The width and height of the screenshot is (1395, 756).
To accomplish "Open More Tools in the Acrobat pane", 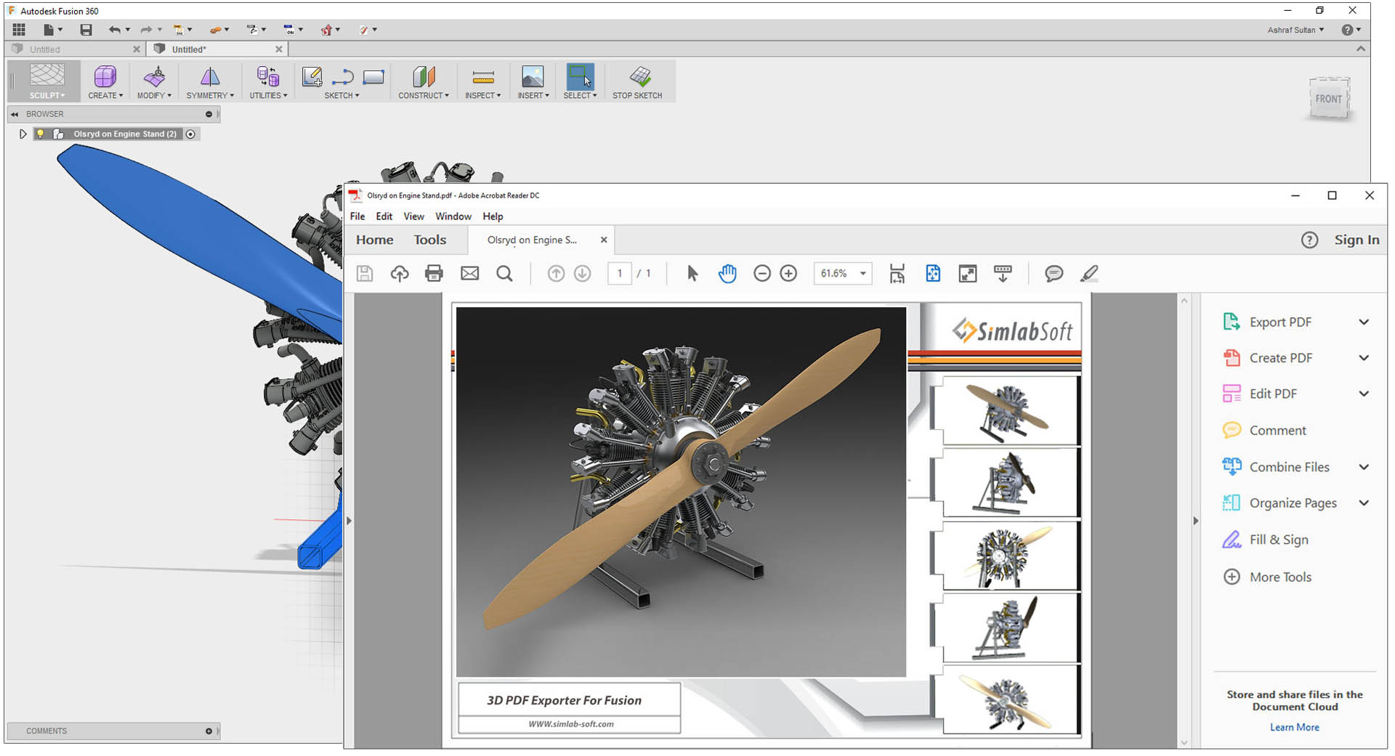I will coord(1268,577).
